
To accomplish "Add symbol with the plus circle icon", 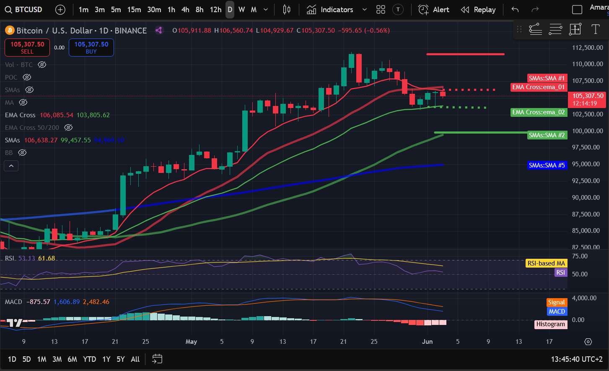I will 60,10.
